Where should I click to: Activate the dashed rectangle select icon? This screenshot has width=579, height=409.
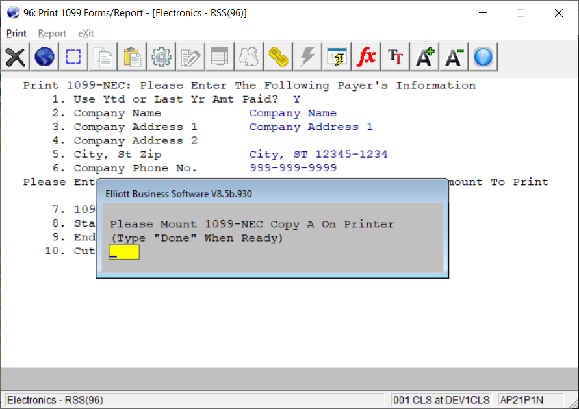click(73, 56)
